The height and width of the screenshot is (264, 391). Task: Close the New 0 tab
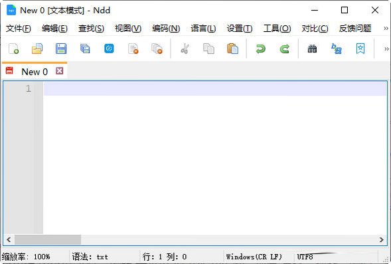point(59,71)
